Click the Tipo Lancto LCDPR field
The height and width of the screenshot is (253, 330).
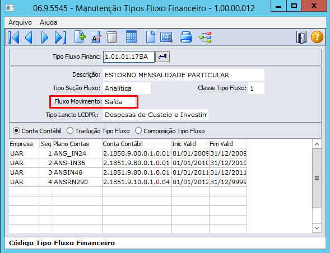coord(156,115)
